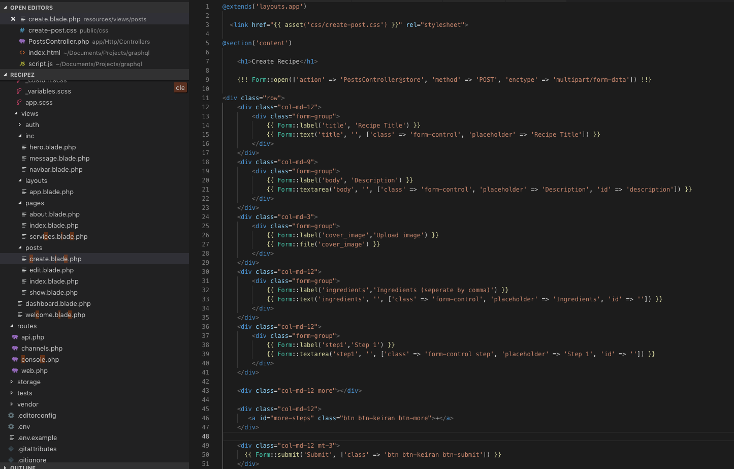This screenshot has height=469, width=734.
Task: Expand the auth folder
Action: pos(20,125)
